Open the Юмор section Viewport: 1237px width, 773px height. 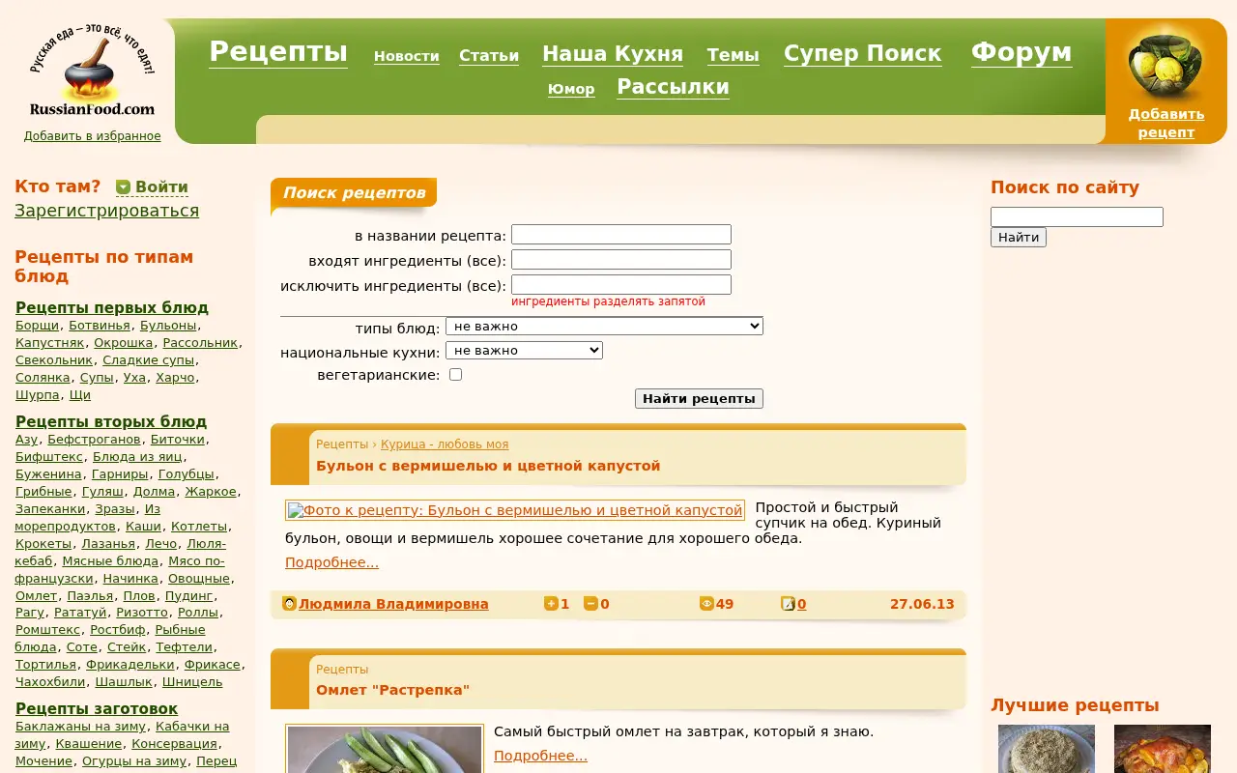[x=571, y=89]
